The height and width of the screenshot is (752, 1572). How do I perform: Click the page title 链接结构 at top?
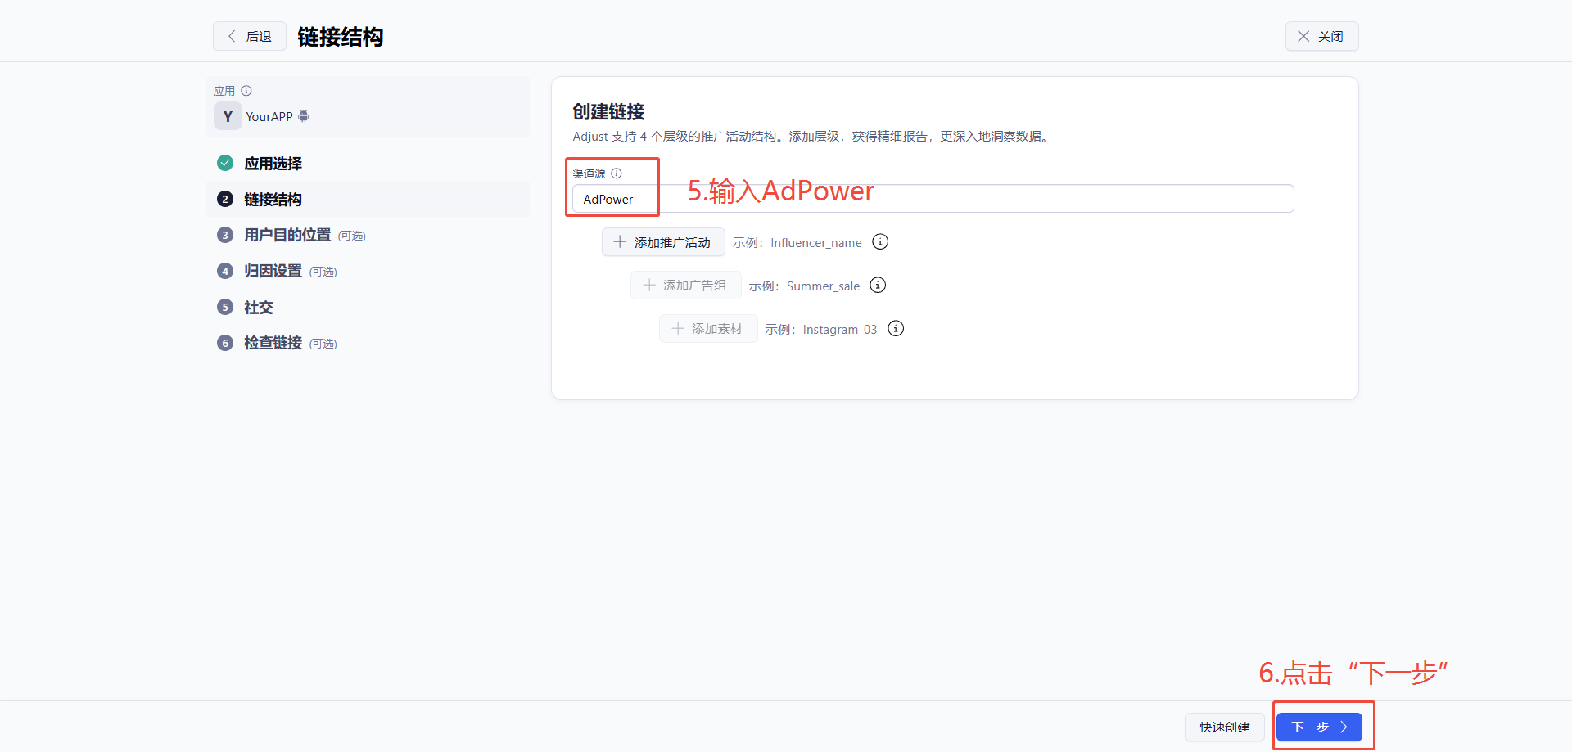pos(340,37)
